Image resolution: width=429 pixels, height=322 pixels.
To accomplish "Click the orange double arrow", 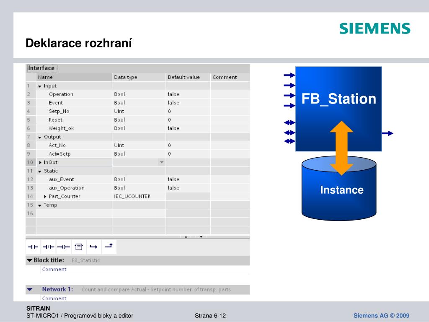I will coord(341,148).
